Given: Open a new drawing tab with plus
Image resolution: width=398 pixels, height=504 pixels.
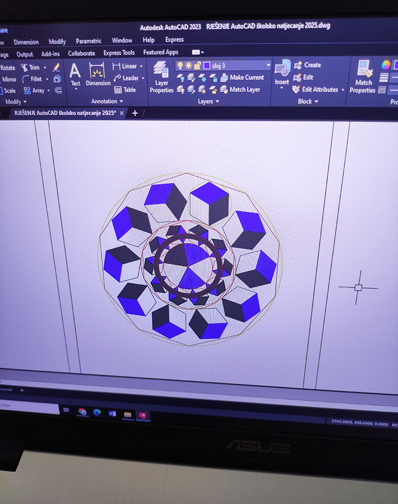Looking at the screenshot, I should point(135,113).
